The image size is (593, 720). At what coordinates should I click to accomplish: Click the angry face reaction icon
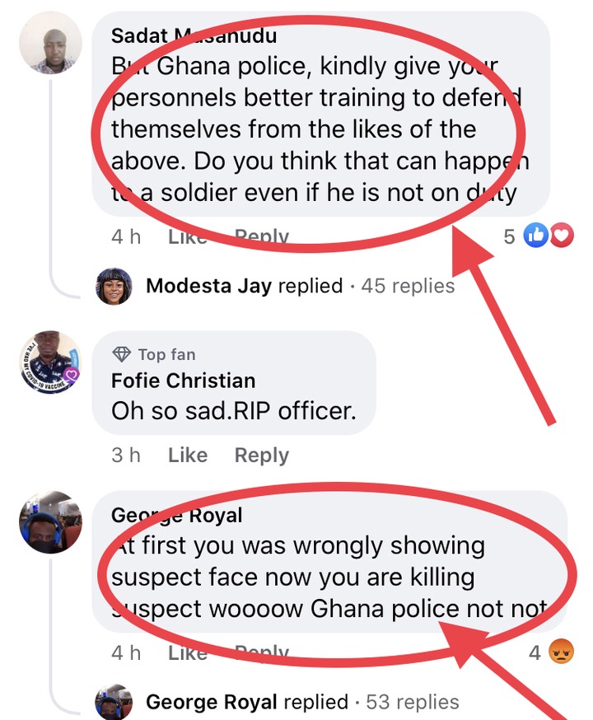click(x=561, y=651)
